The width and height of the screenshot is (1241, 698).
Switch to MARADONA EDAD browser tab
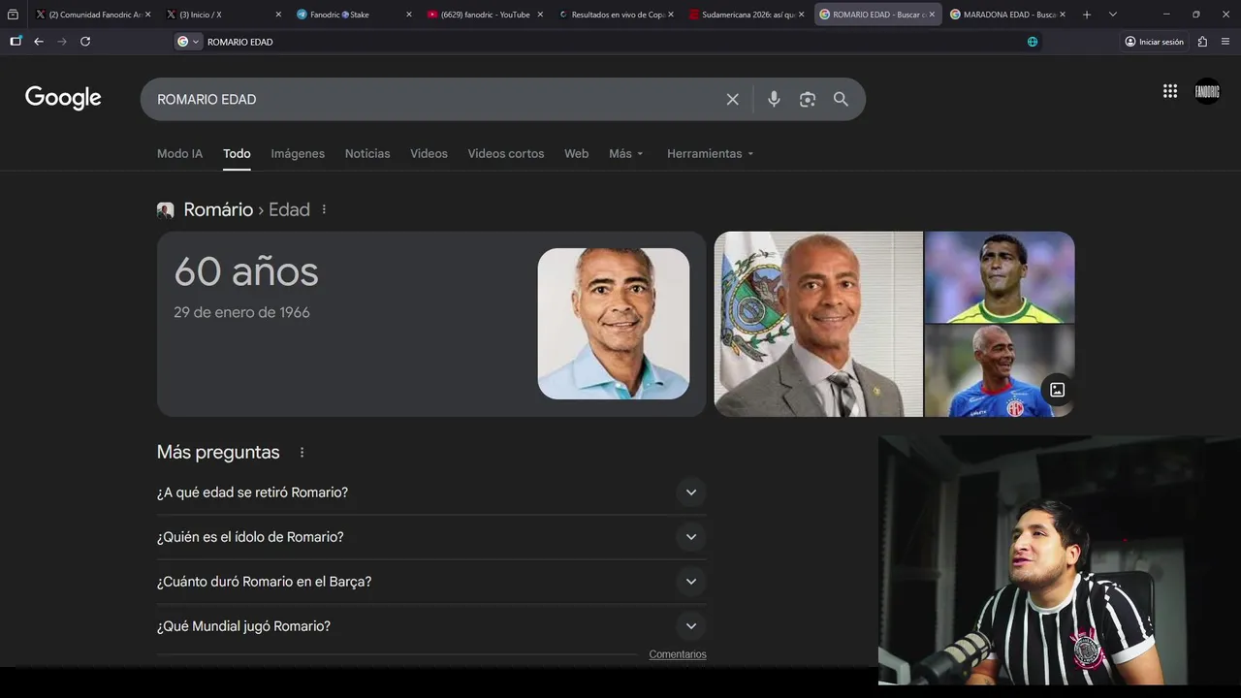[1008, 15]
